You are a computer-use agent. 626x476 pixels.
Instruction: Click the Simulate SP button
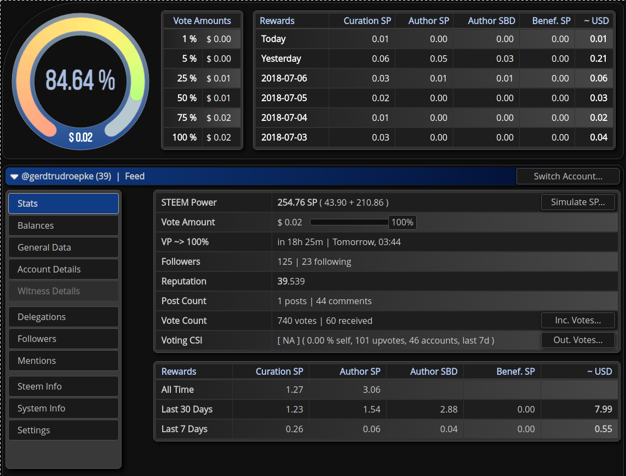click(578, 202)
